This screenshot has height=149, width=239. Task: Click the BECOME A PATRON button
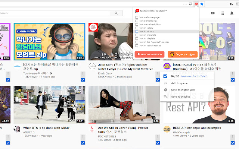pyautogui.click(x=149, y=54)
